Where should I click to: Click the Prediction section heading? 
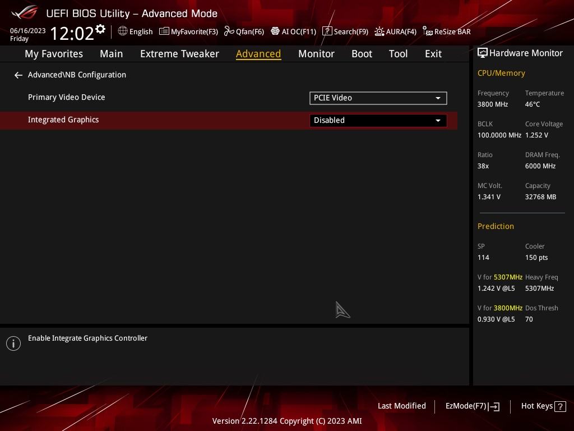[x=496, y=226]
